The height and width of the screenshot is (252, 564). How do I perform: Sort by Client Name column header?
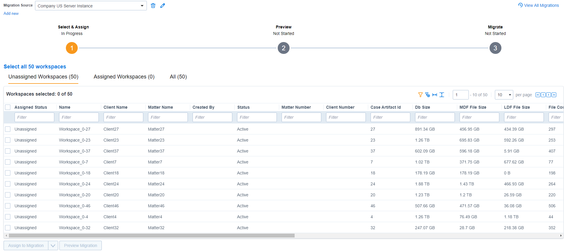(115, 107)
